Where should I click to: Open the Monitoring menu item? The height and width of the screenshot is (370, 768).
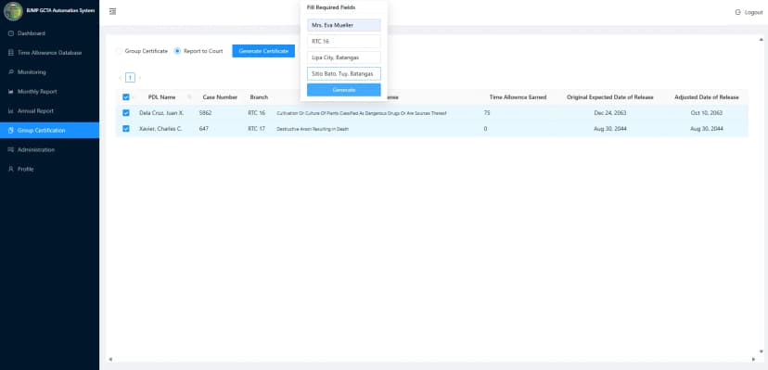[x=49, y=72]
